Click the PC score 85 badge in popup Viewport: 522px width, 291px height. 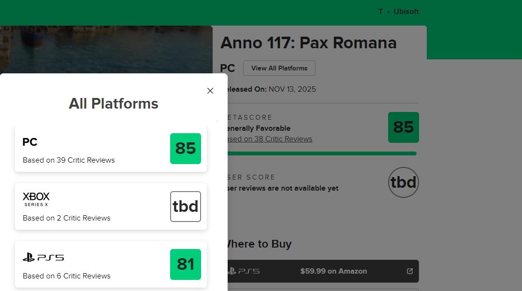pyautogui.click(x=186, y=149)
